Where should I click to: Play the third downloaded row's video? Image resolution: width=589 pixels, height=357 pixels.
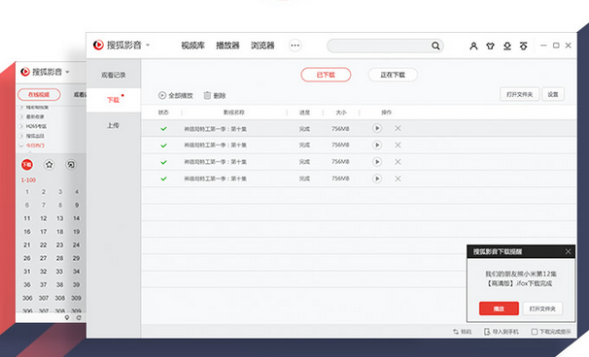[377, 162]
